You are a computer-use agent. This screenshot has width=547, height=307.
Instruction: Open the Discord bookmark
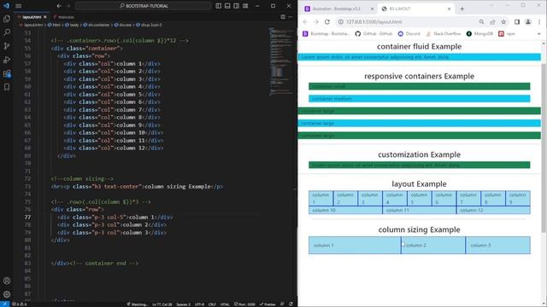coord(409,34)
